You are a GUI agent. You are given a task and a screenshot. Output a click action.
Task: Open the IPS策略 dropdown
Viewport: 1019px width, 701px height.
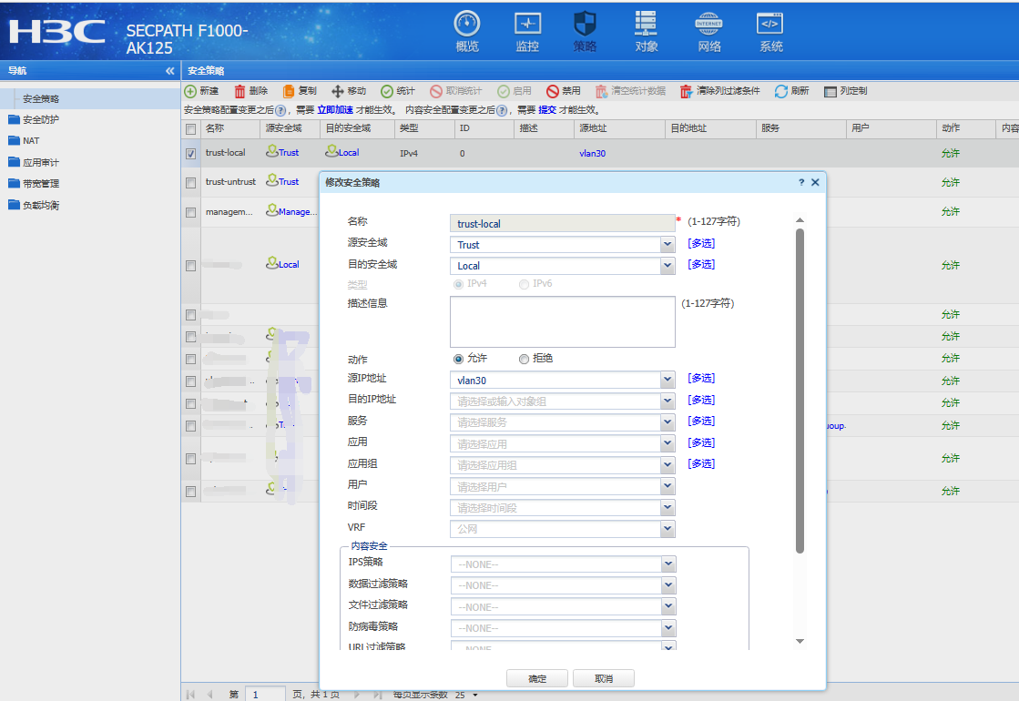pyautogui.click(x=667, y=564)
